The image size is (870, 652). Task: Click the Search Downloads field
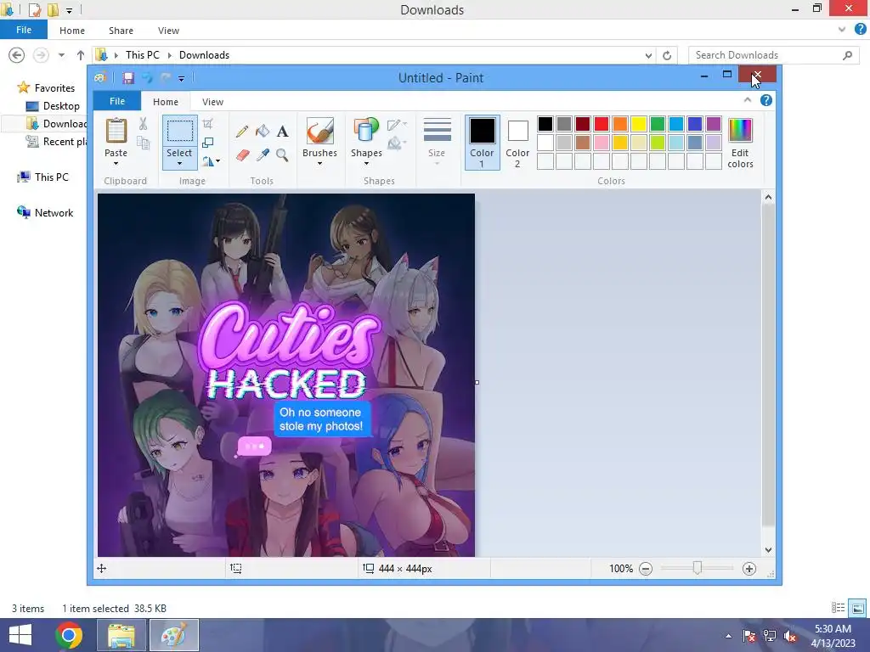point(773,55)
